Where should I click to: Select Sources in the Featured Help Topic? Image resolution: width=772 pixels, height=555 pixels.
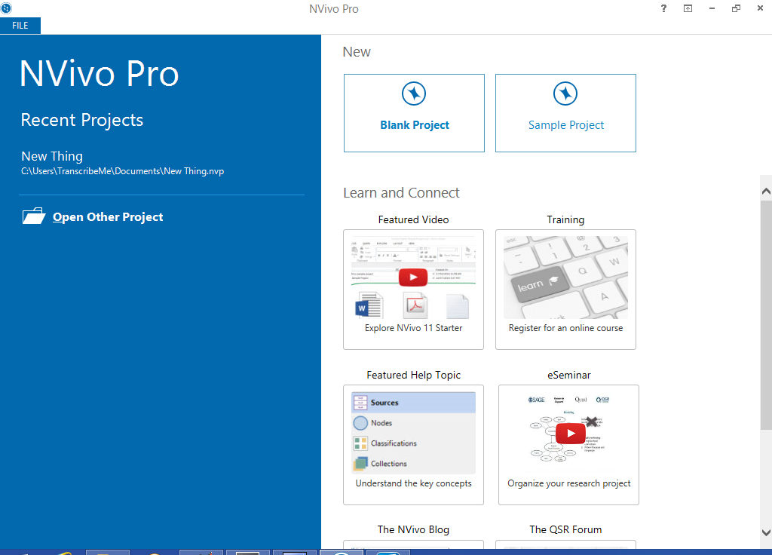(x=384, y=403)
